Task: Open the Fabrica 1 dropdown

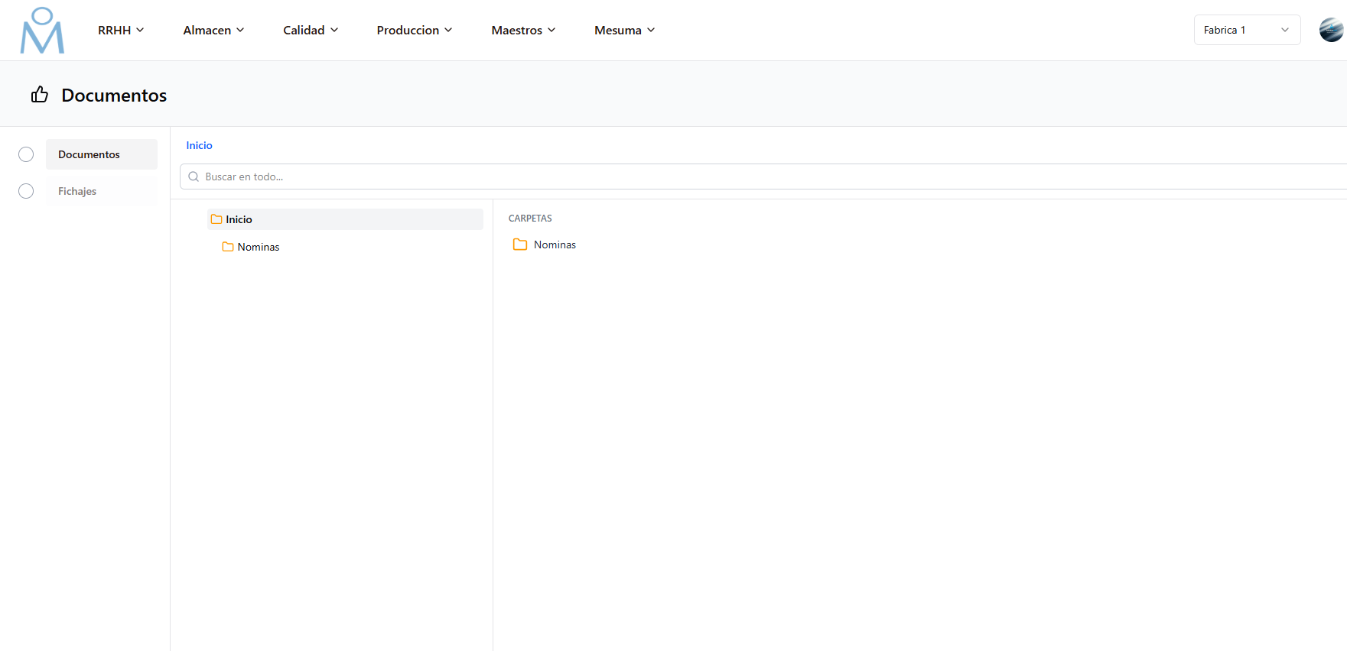Action: [1246, 30]
